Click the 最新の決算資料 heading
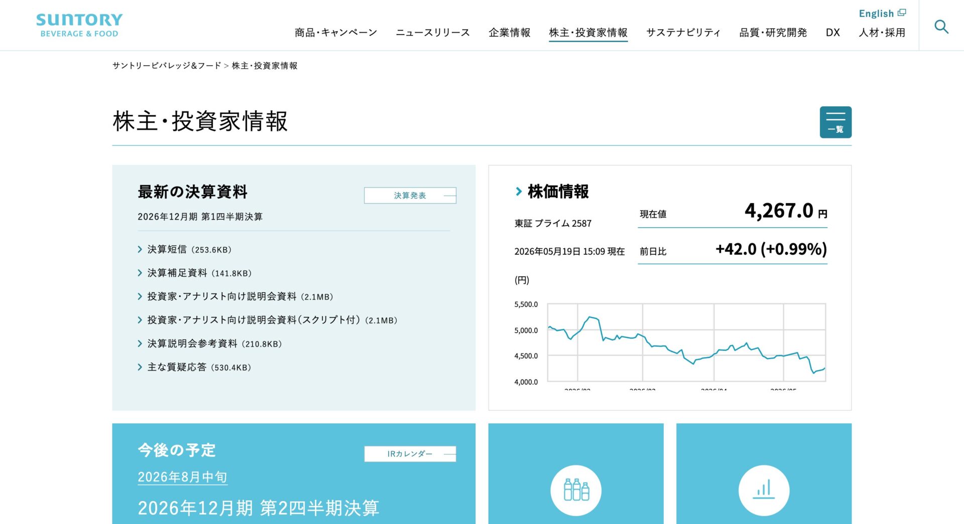This screenshot has height=524, width=964. tap(193, 192)
